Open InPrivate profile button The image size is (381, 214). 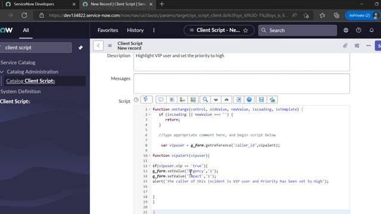(x=363, y=15)
